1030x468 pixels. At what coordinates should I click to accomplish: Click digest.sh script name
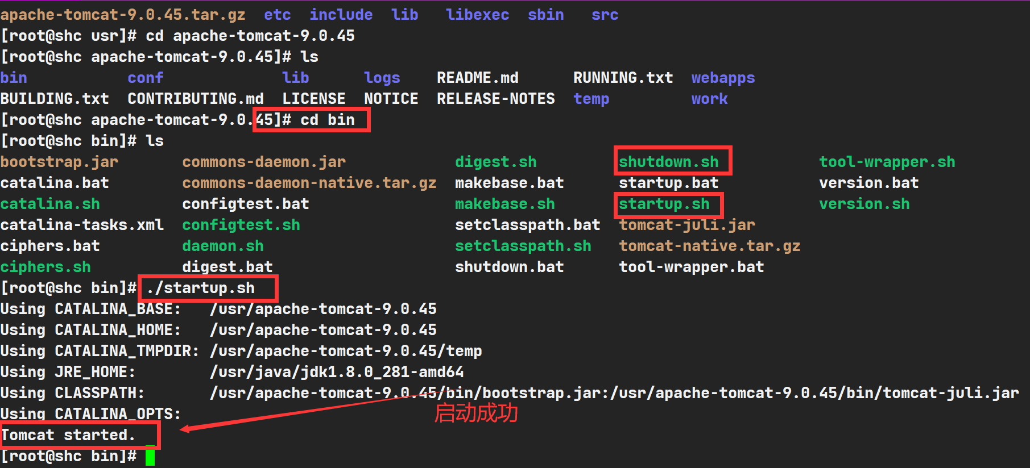coord(496,162)
